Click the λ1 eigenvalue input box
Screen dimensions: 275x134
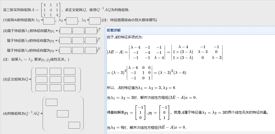point(49,21)
